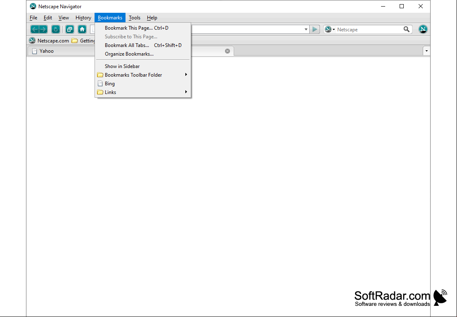457x317 pixels.
Task: Click the Netscape throbber logo icon
Action: [423, 29]
